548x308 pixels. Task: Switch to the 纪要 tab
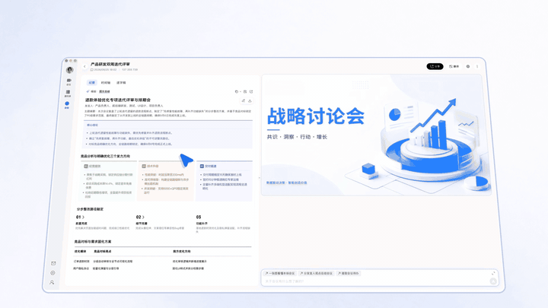[92, 83]
